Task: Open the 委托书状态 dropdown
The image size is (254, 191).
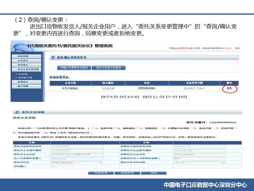Action: (x=77, y=162)
